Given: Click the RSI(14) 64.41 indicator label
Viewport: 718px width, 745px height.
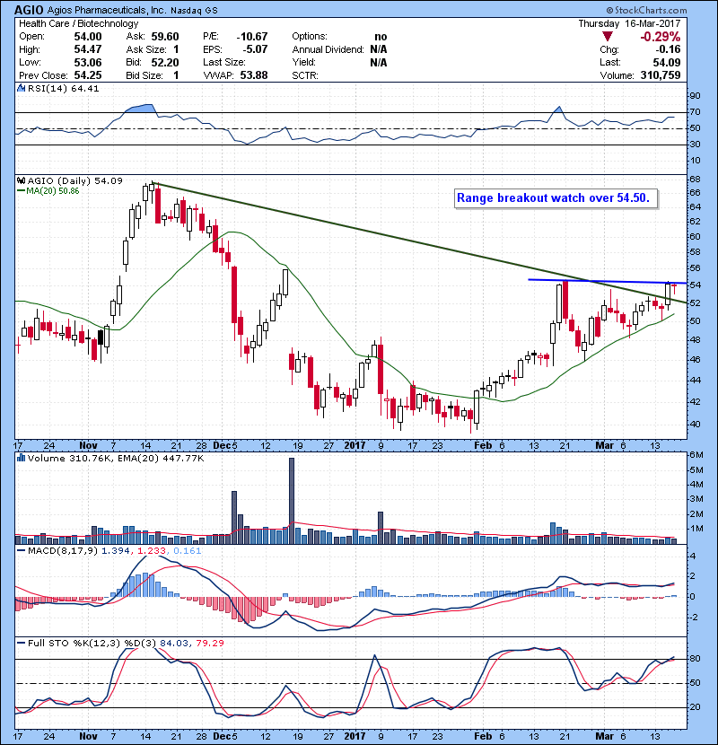Looking at the screenshot, I should (63, 88).
